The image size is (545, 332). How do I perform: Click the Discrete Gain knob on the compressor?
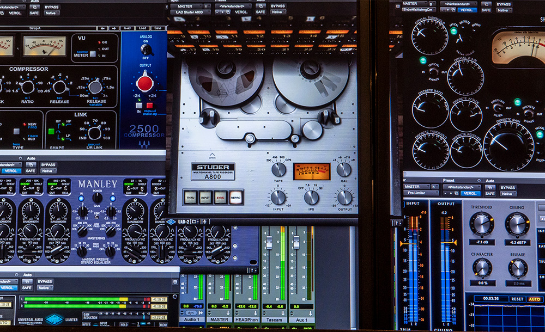coord(509,147)
